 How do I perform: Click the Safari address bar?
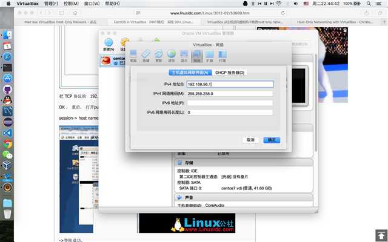[210, 13]
